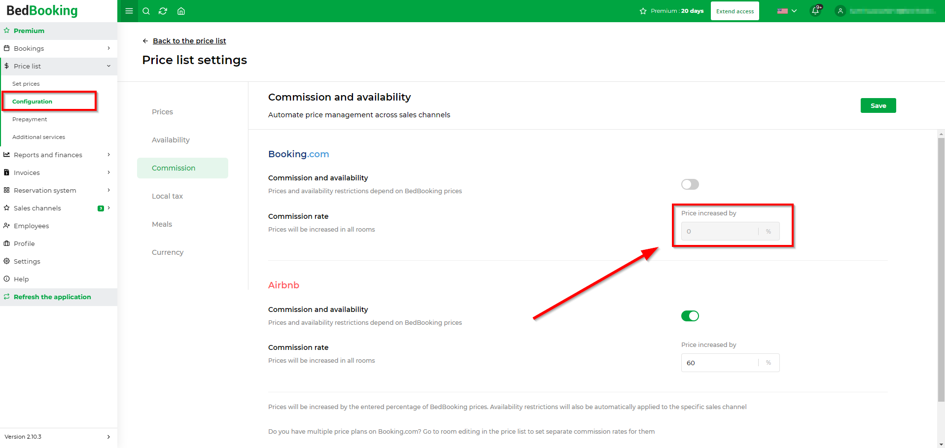Image resolution: width=945 pixels, height=448 pixels.
Task: Click the green Save button
Action: 878,105
